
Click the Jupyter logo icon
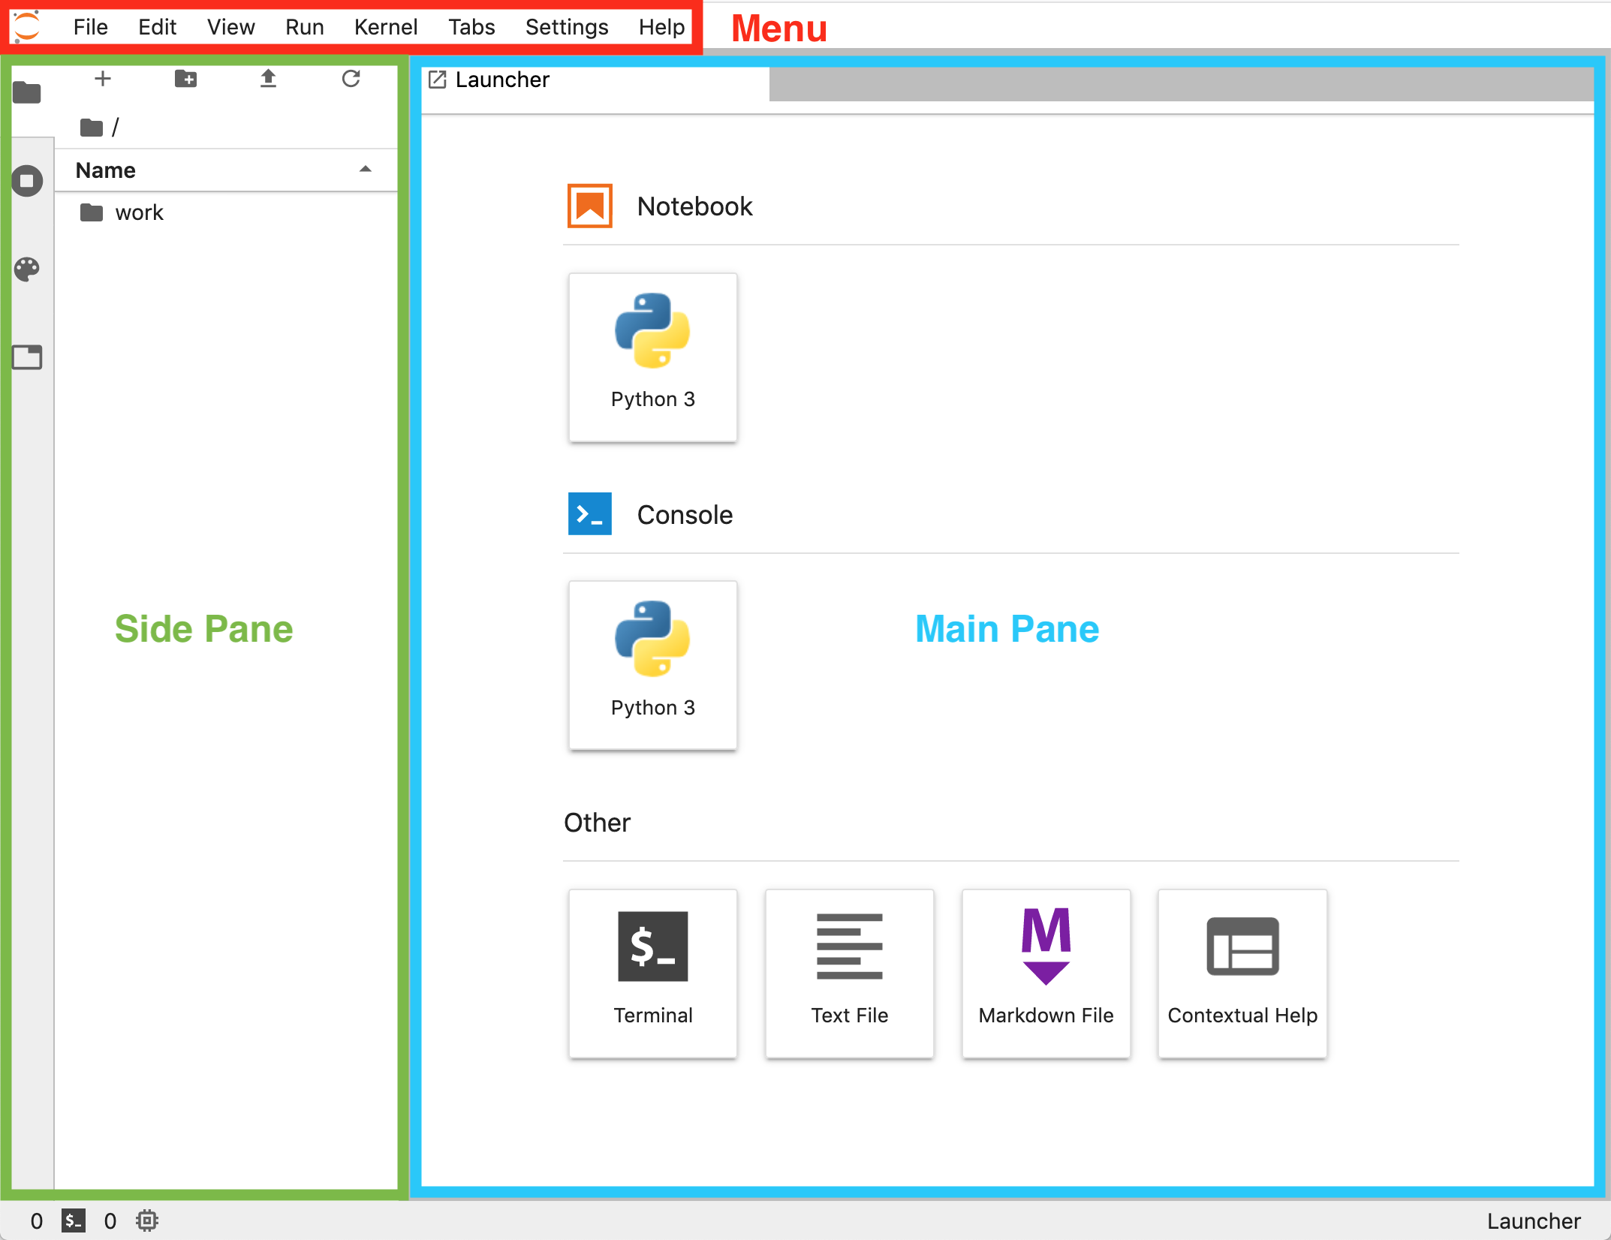click(x=27, y=27)
